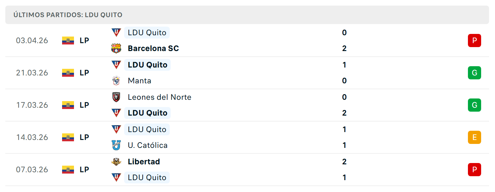Image resolution: width=495 pixels, height=192 pixels.
Task: Open the 14.03.26 match date
Action: tap(32, 137)
